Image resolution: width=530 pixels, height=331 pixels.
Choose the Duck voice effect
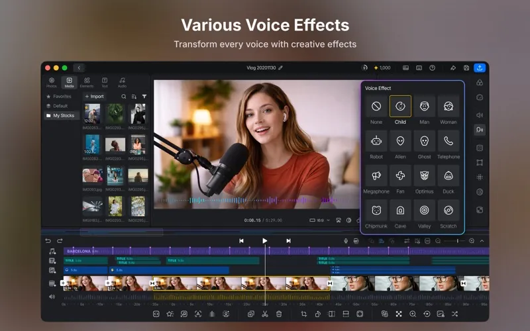click(449, 175)
